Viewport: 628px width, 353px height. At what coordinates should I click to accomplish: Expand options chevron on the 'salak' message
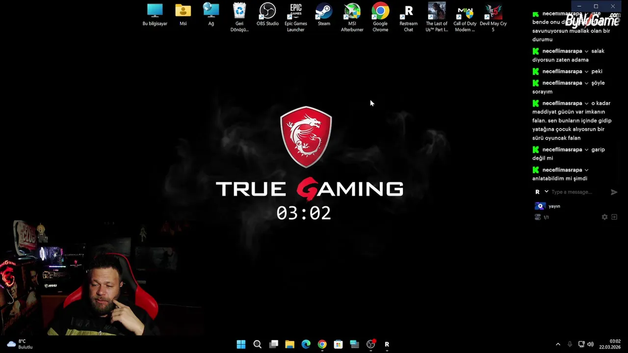pos(586,51)
